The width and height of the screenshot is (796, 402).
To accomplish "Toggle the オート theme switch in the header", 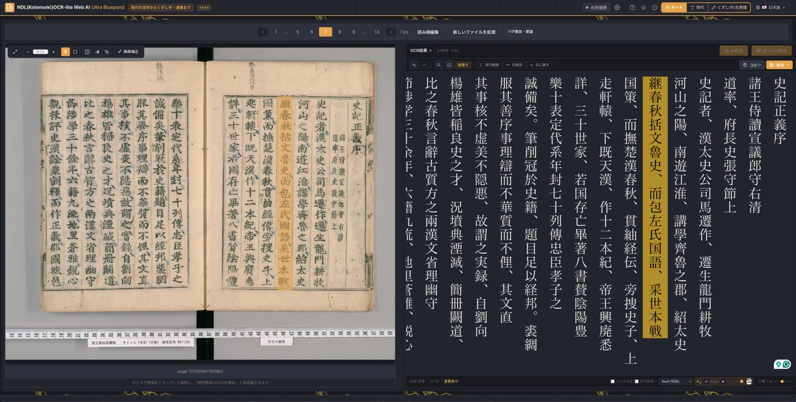I will pyautogui.click(x=673, y=7).
